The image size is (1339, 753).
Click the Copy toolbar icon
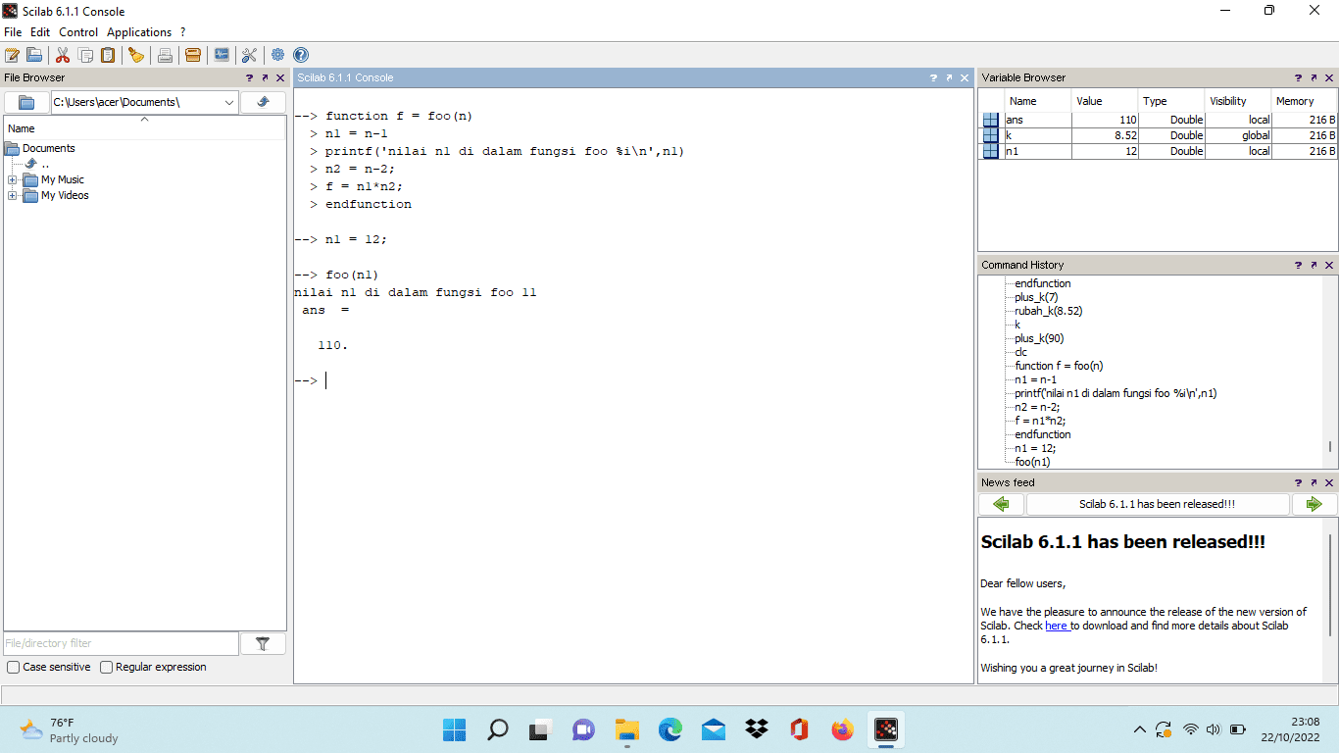[x=85, y=55]
